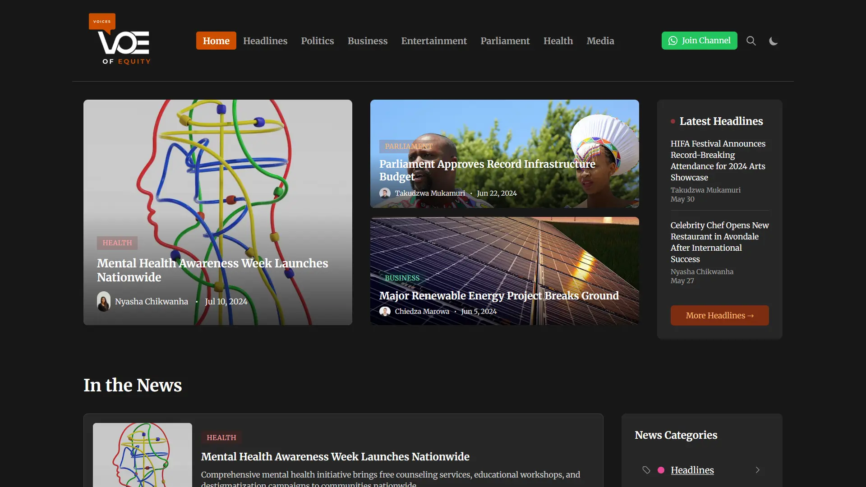Viewport: 866px width, 487px height.
Task: Click the Join Channel button
Action: pos(699,41)
